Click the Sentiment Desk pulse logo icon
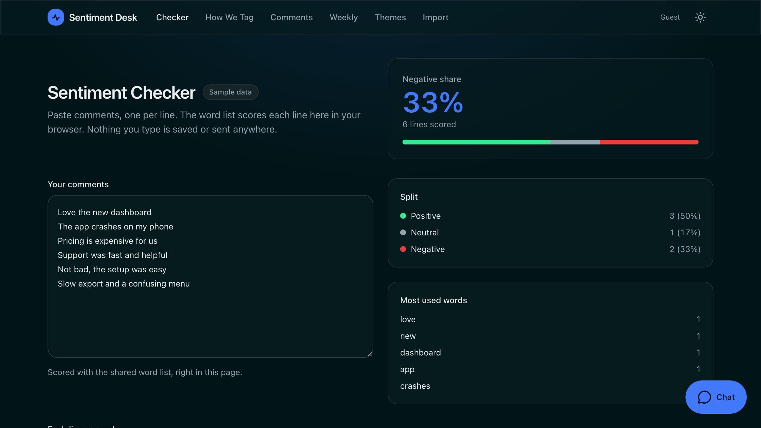The image size is (761, 428). 56,17
